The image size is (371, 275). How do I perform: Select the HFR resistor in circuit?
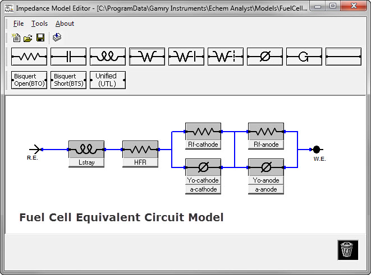(140, 150)
